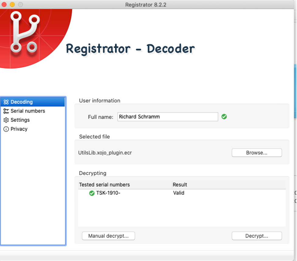Click the green check icon on the TSK serial row
This screenshot has height=261, width=297.
coord(92,193)
